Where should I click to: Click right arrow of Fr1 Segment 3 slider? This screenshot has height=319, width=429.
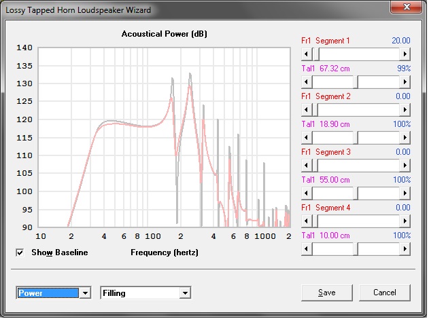point(405,166)
